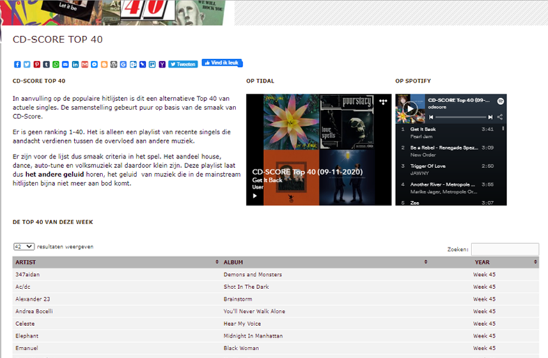Play the Spotify playlist
The width and height of the screenshot is (548, 358).
coord(410,109)
